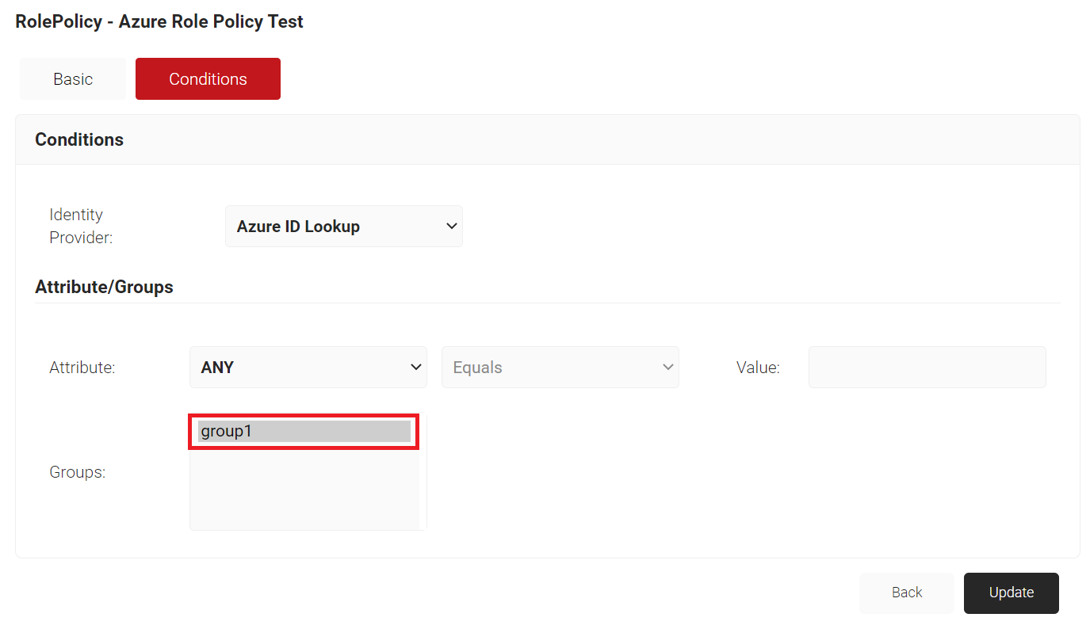Select the Conditions tab
This screenshot has width=1090, height=625.
208,79
